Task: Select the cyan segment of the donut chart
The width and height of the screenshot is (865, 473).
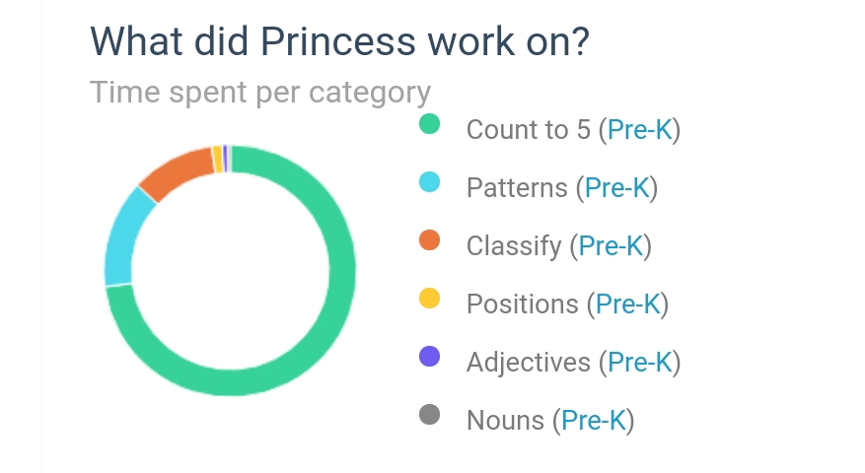Action: click(121, 236)
